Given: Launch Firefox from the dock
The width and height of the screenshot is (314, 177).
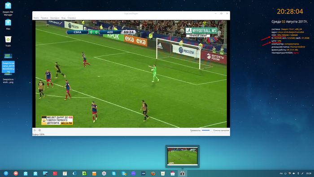Looking at the screenshot, I should (153, 173).
